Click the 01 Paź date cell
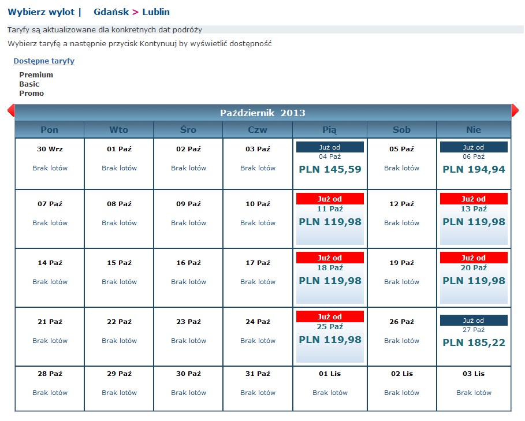 pyautogui.click(x=119, y=163)
